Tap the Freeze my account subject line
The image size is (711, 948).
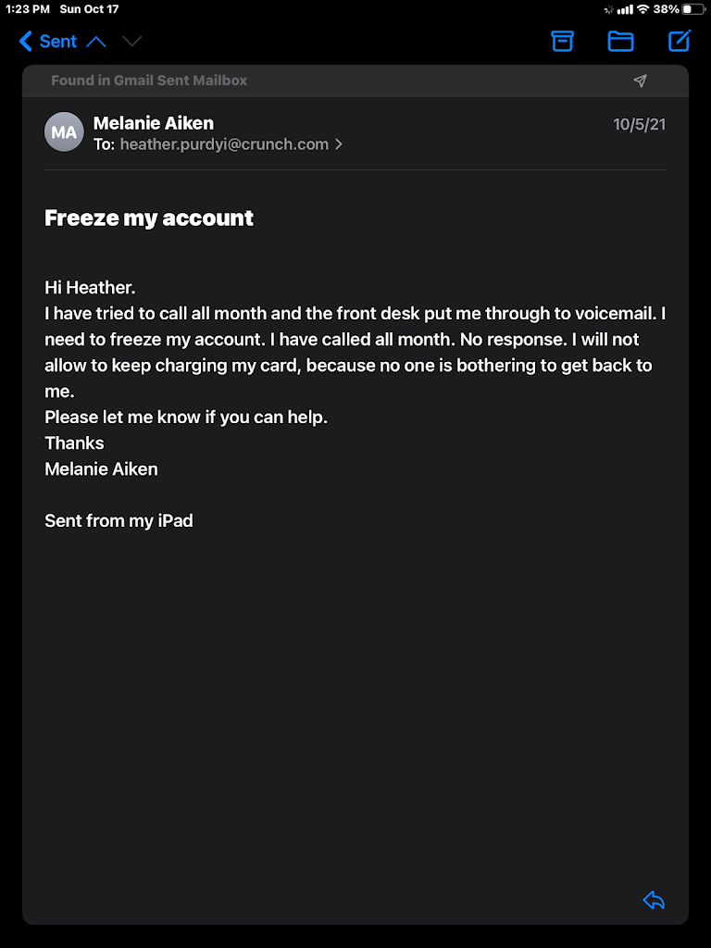[x=149, y=218]
